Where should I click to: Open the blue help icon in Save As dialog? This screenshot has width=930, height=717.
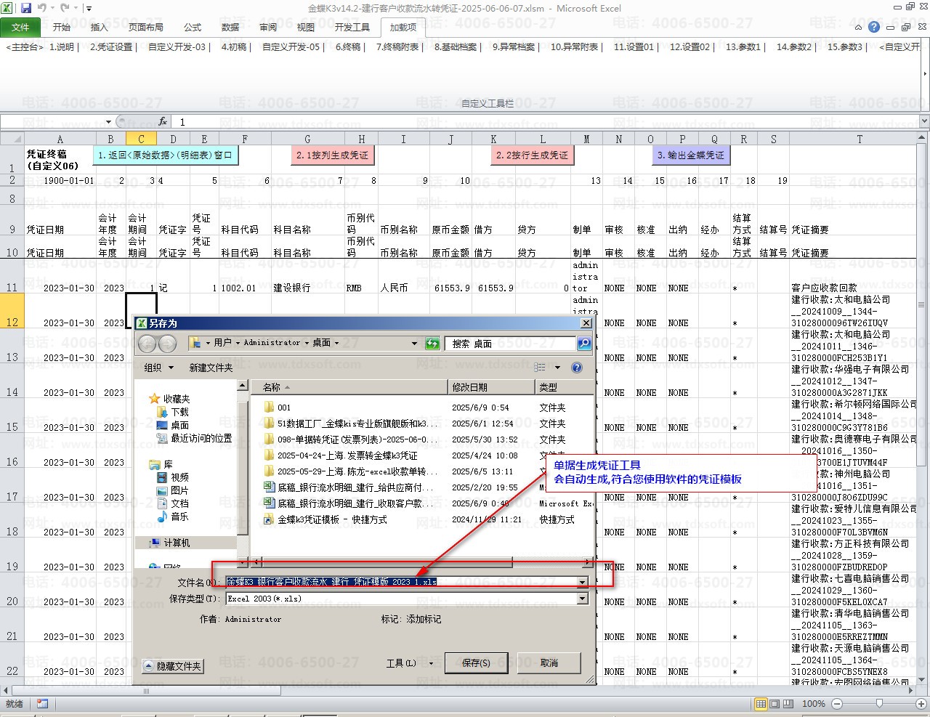(x=577, y=368)
